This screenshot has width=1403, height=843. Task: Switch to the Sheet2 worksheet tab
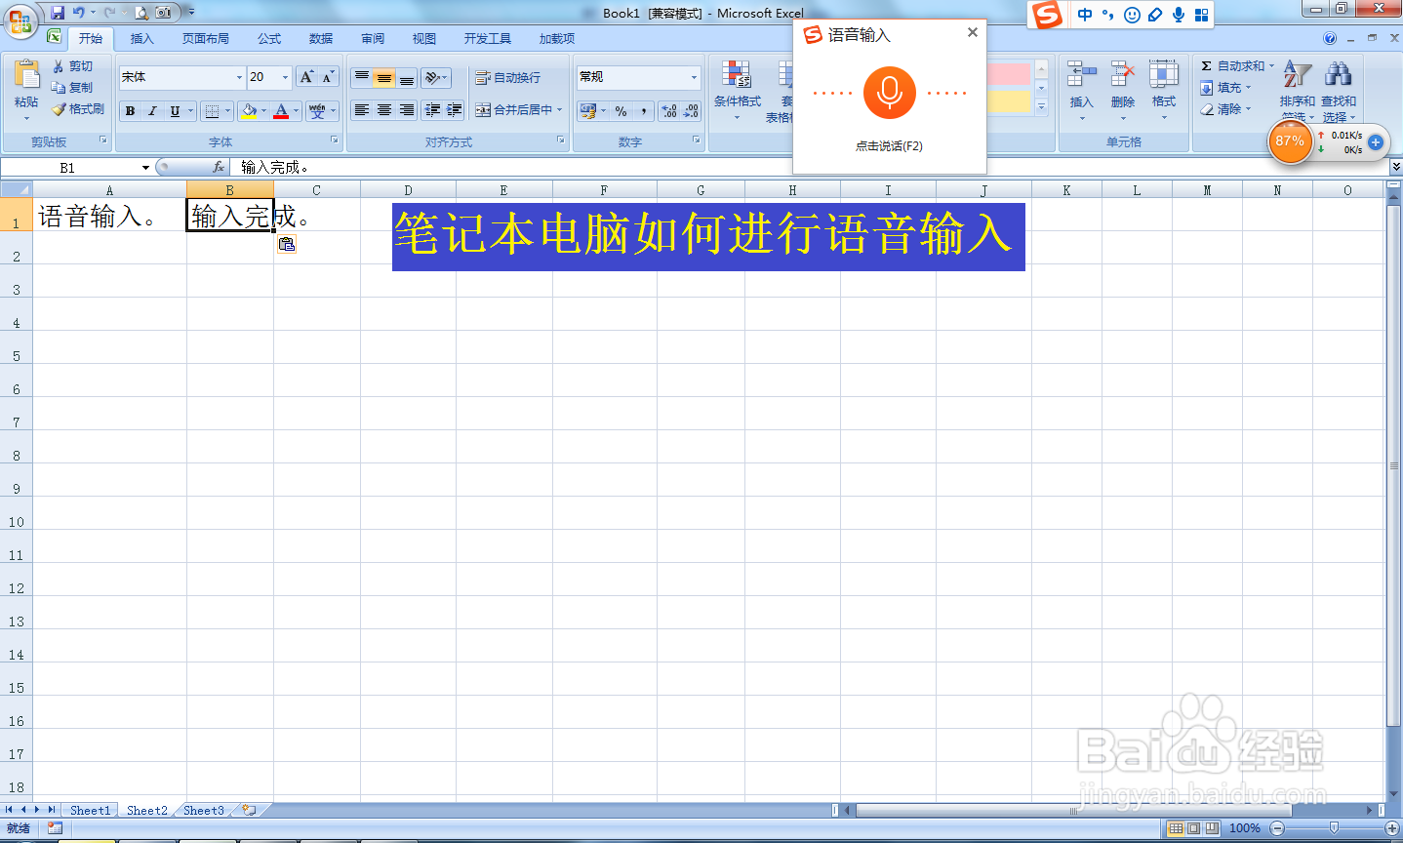click(x=147, y=811)
